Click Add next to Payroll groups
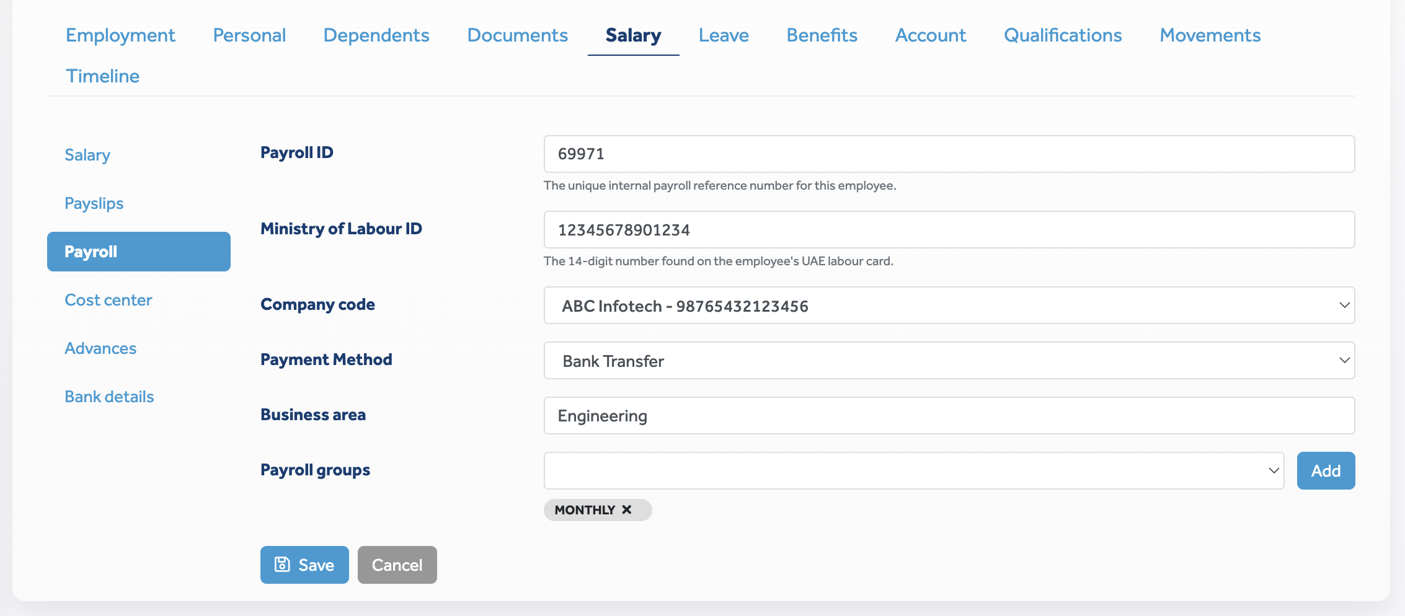Screen dimensions: 1405x616 pyautogui.click(x=1325, y=470)
